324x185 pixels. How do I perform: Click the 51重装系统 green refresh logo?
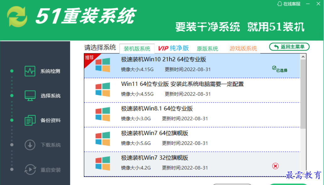[17, 17]
